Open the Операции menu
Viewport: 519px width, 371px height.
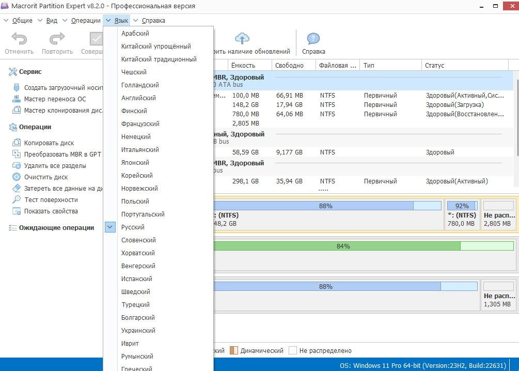point(86,21)
